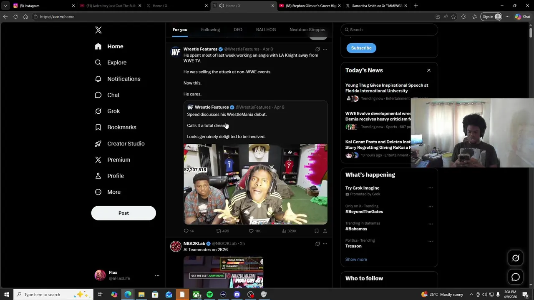Image resolution: width=534 pixels, height=300 pixels.
Task: Click the Subscribe button
Action: (361, 48)
